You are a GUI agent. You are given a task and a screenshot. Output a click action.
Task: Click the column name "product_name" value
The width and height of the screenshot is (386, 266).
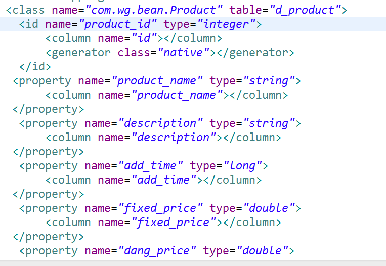(x=177, y=95)
